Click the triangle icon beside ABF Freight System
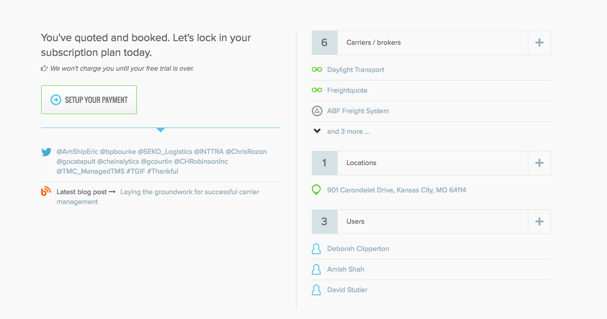The image size is (607, 319). coord(317,111)
